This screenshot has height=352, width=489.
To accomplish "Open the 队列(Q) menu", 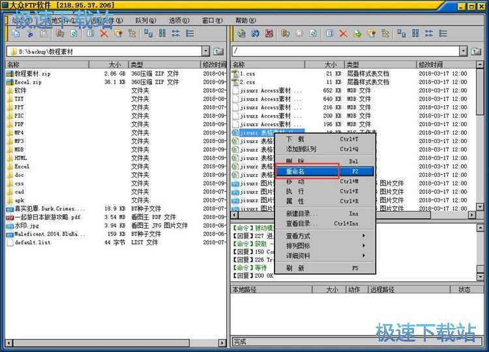I will [145, 20].
